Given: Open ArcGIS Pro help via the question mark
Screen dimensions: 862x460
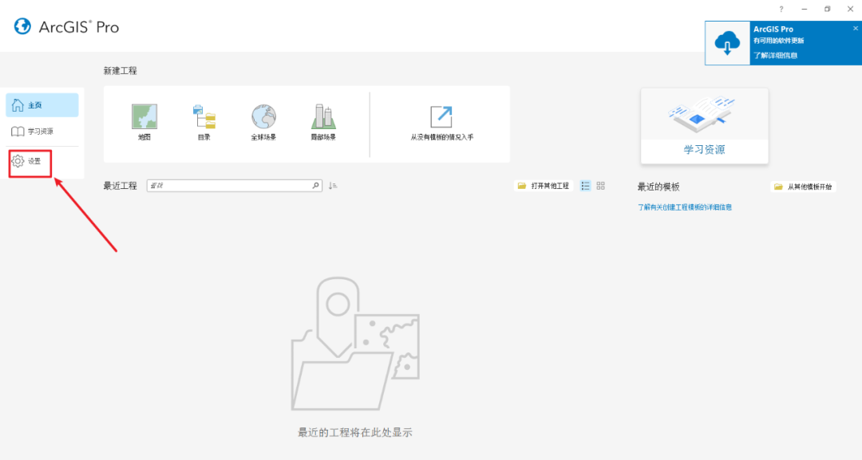Looking at the screenshot, I should pos(781,9).
